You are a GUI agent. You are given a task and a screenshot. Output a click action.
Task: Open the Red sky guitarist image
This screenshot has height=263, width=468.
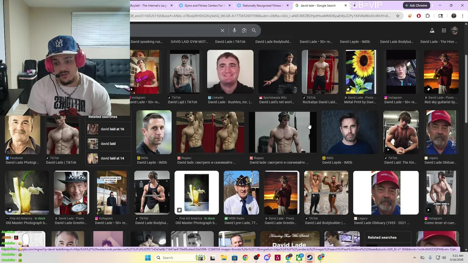(441, 72)
